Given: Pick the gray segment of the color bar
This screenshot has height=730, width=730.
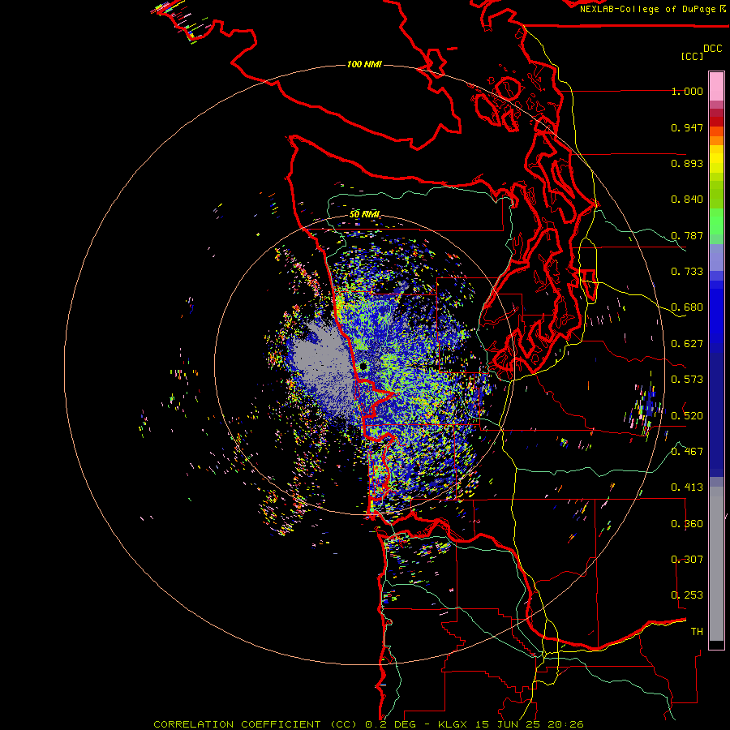Looking at the screenshot, I should 716,564.
